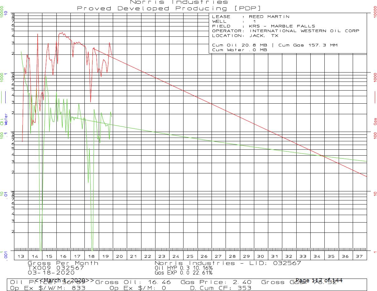
Task: Select year 37 on the time axis
Action: point(359,256)
